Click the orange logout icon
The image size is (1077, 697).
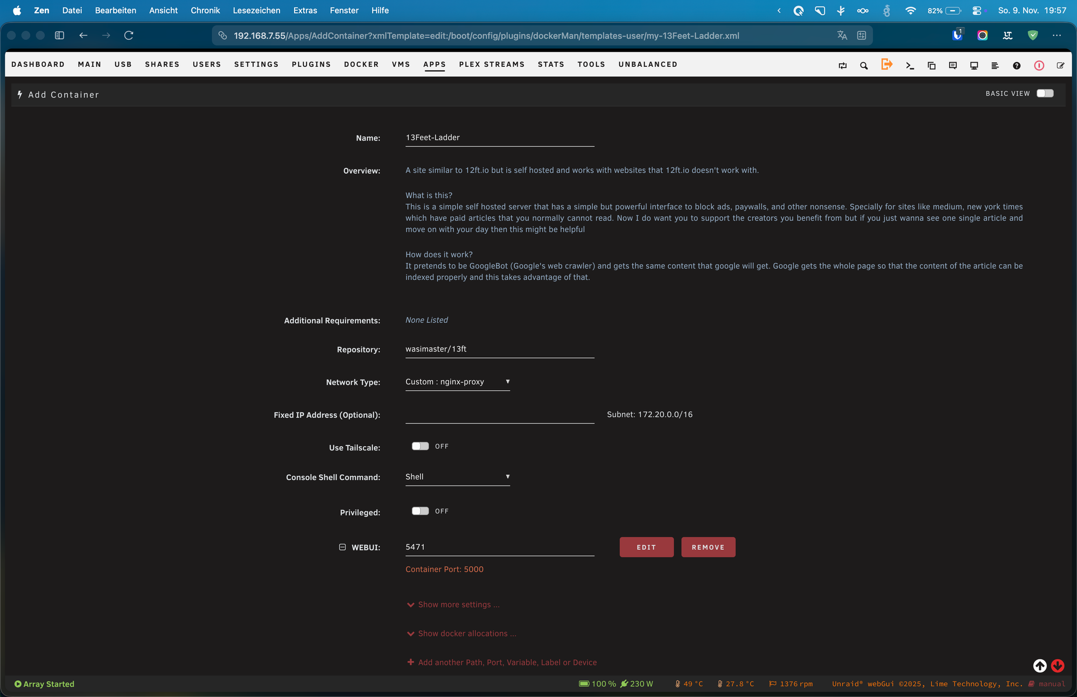pos(886,64)
